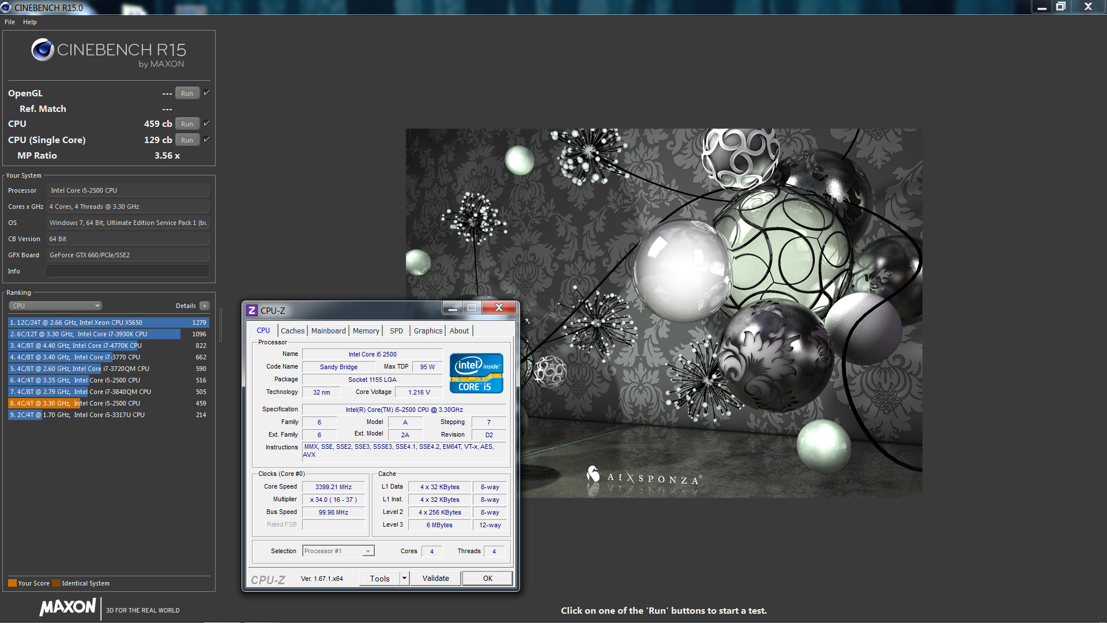Screen dimensions: 1107x623
Task: Select ranking row Core i7-3930K CPU
Action: point(108,334)
